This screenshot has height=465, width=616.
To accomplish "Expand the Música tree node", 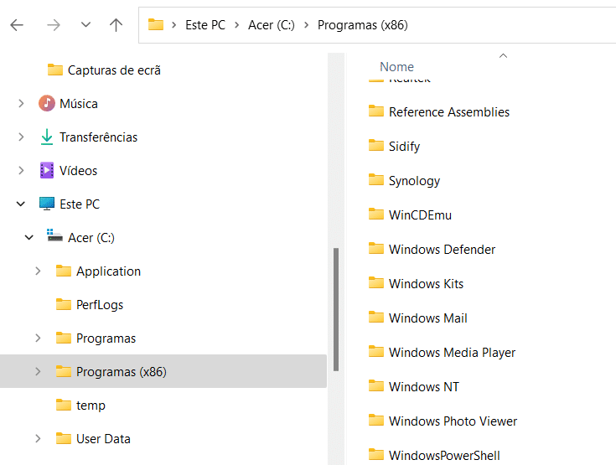I will tap(21, 104).
